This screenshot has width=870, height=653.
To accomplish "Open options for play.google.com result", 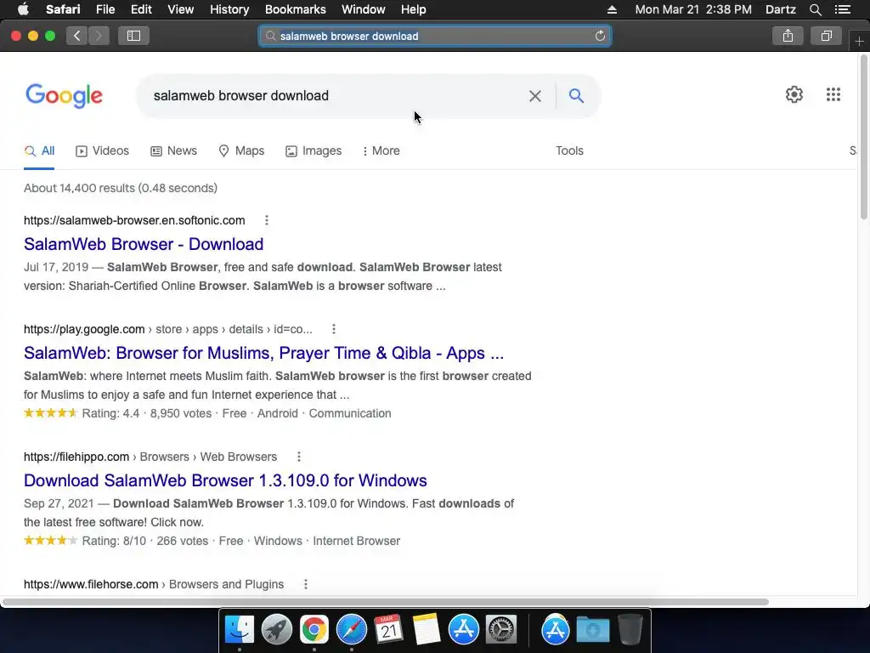I will pos(333,329).
